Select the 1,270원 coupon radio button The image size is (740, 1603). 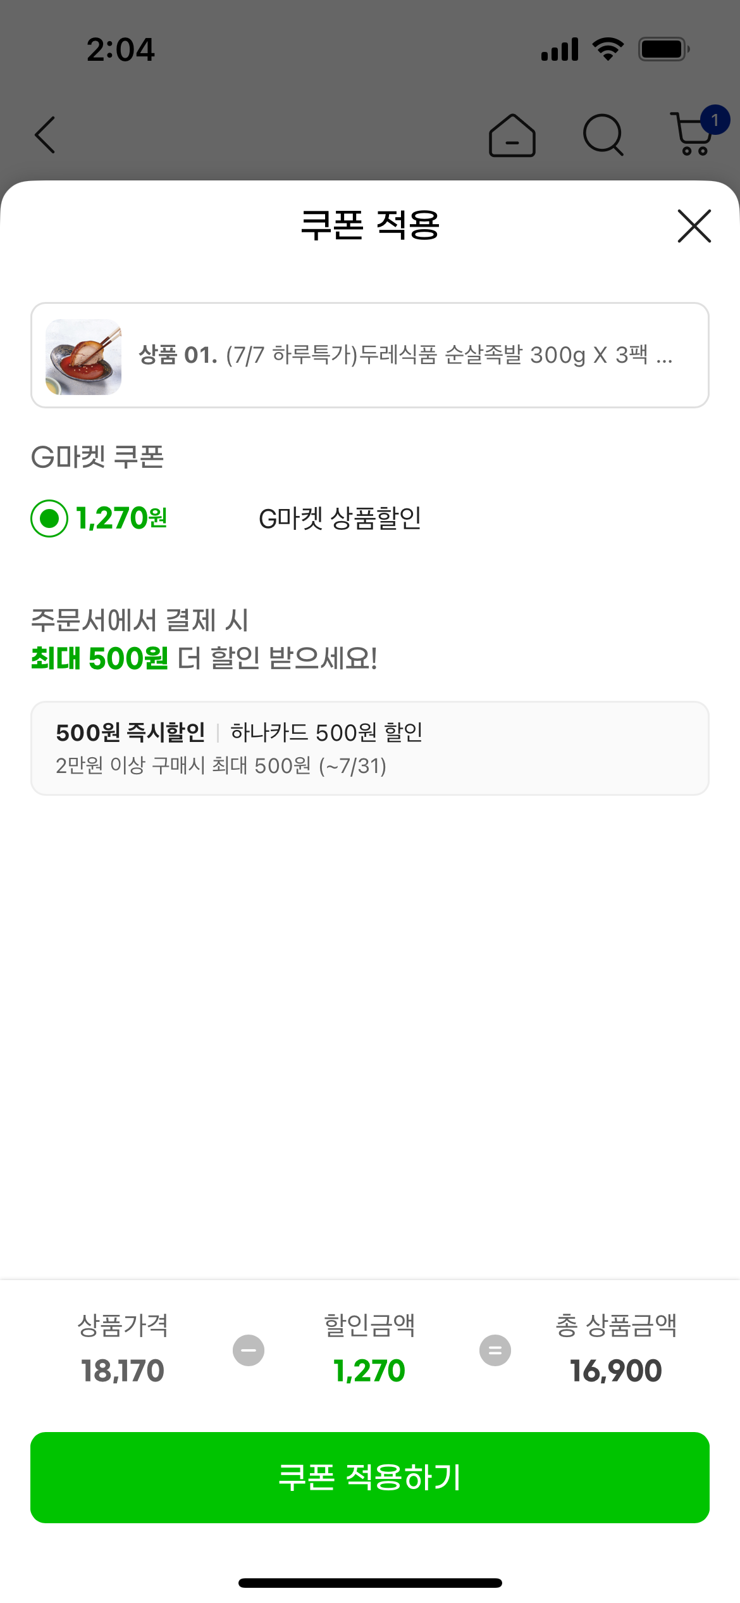click(x=49, y=519)
